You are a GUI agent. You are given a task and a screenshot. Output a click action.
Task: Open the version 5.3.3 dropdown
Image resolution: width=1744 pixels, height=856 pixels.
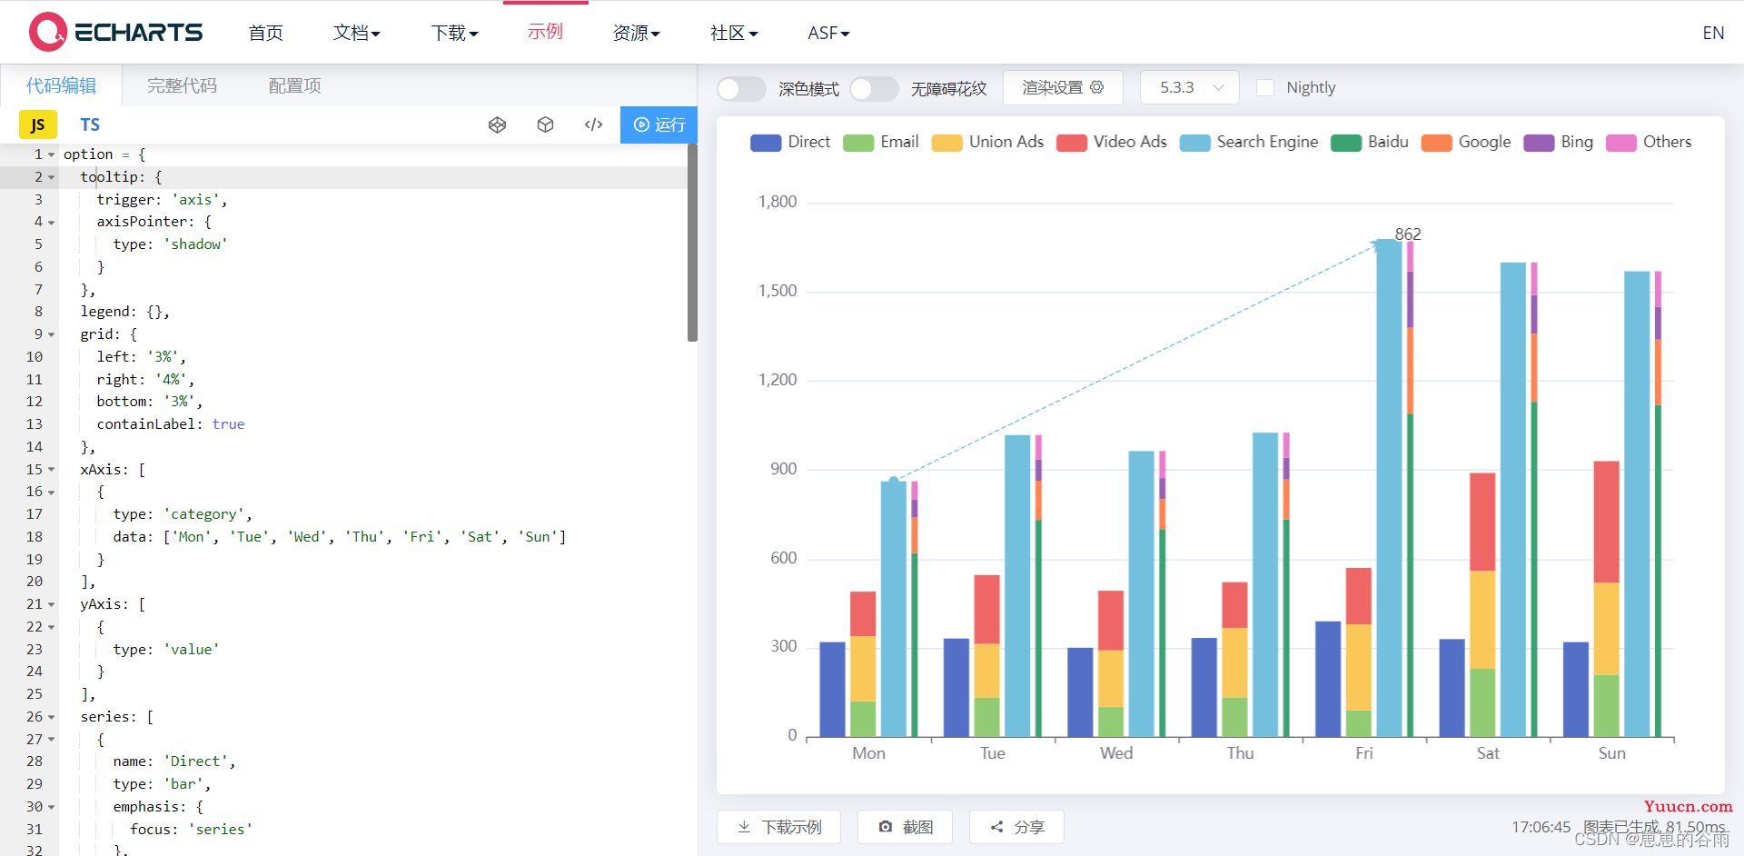1190,87
